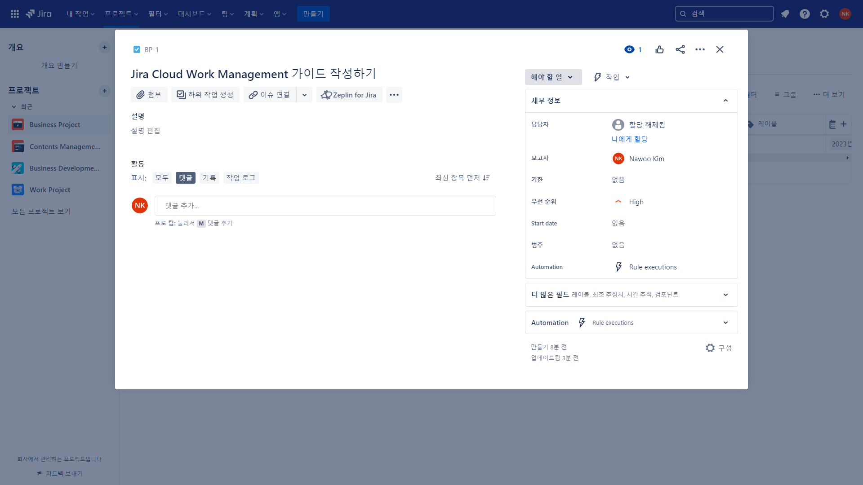The height and width of the screenshot is (485, 863).
Task: Click the 첨부 attach button
Action: pos(149,95)
